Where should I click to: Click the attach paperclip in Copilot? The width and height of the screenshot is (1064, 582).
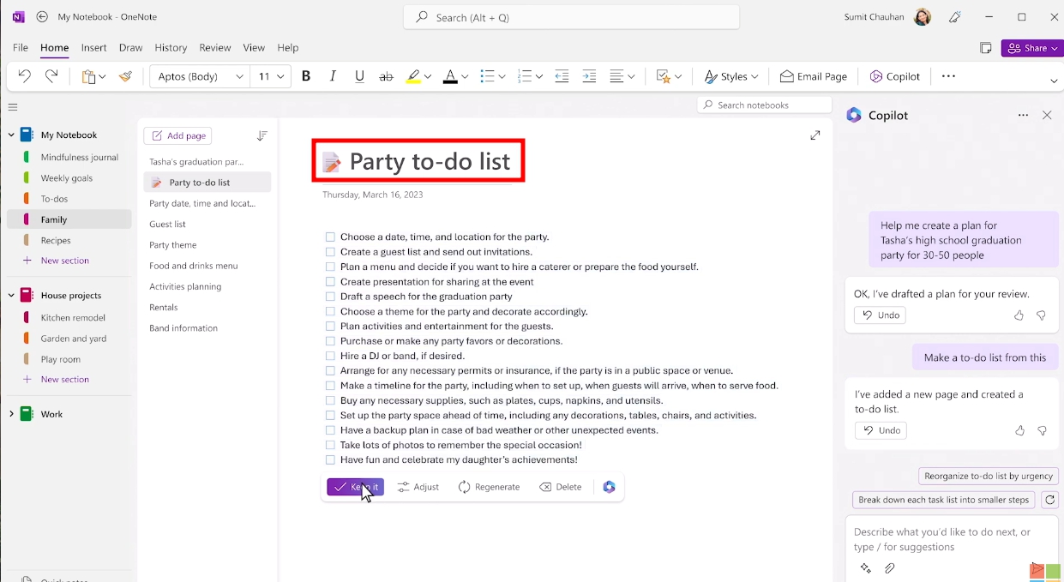[890, 568]
